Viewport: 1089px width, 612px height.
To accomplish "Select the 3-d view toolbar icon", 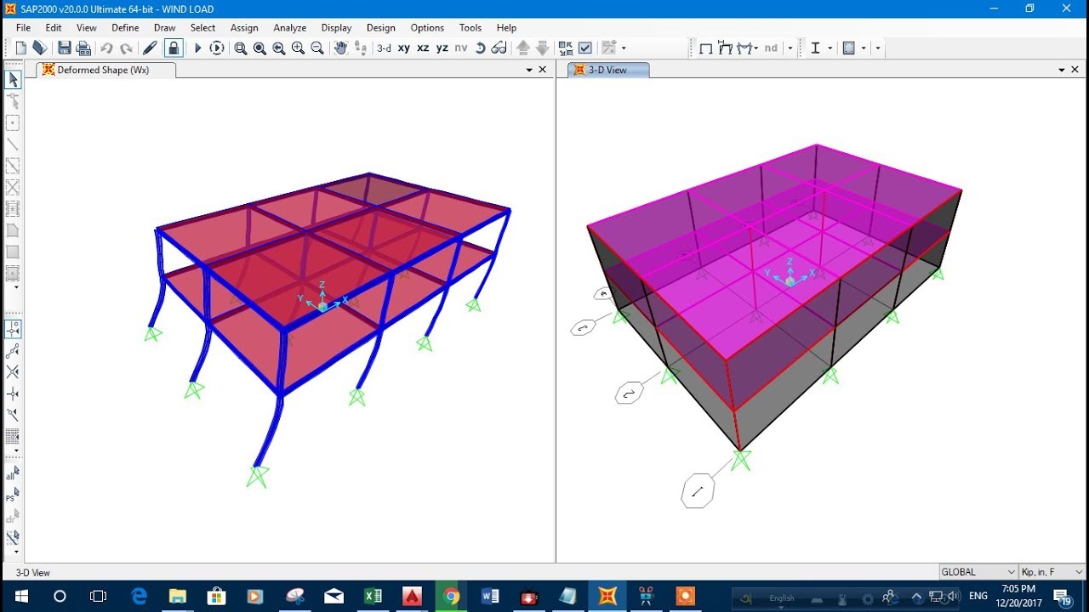I will 383,48.
